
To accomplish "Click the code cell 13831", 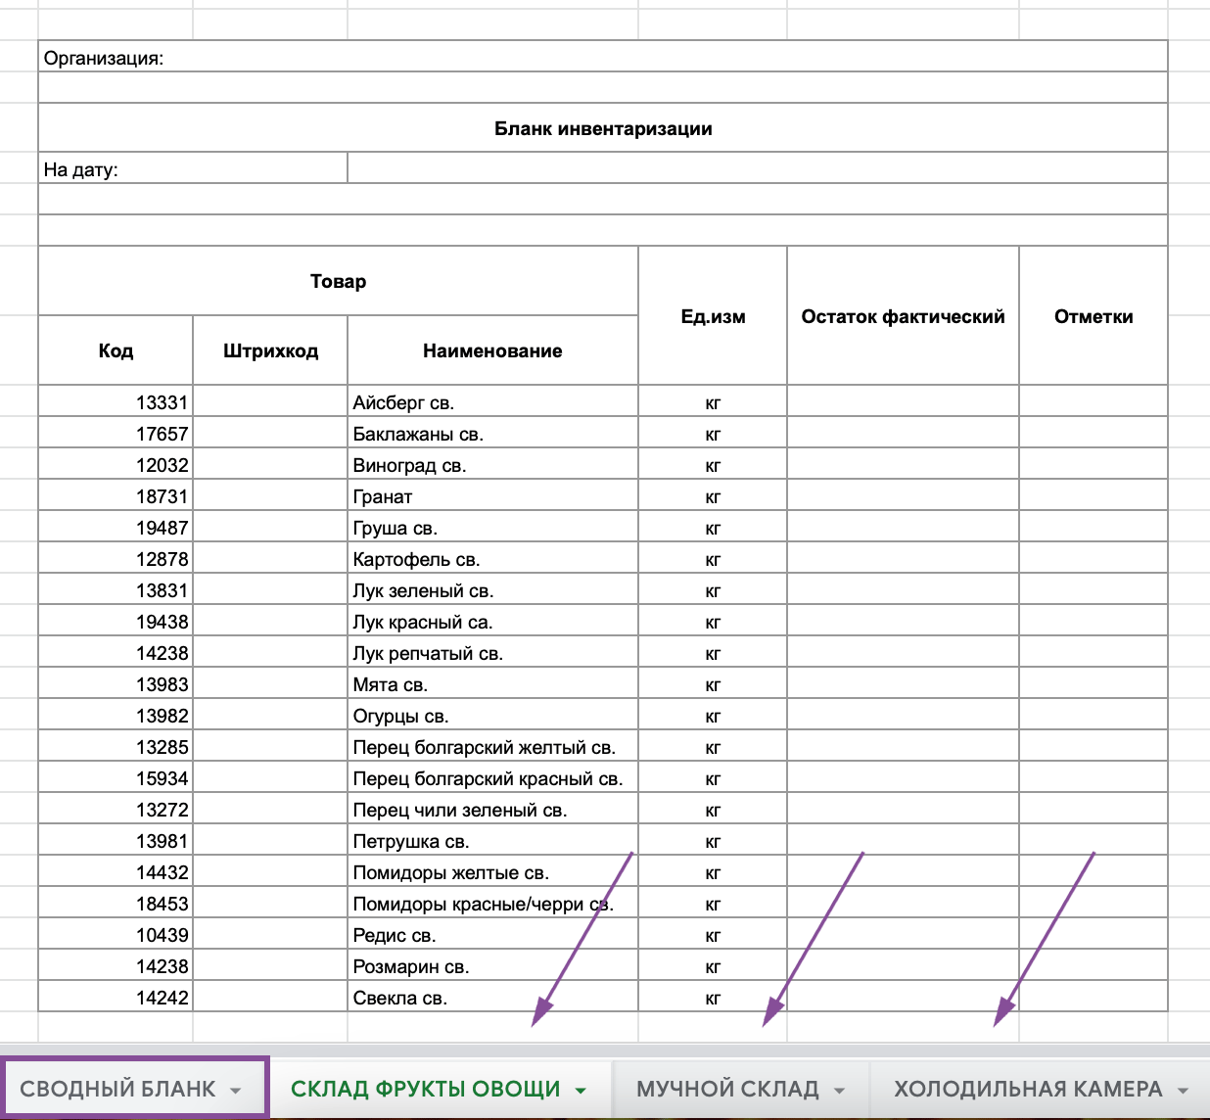I will (x=116, y=590).
